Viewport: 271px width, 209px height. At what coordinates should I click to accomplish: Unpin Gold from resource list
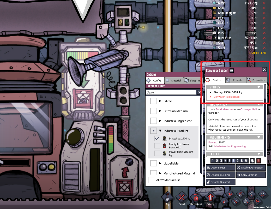pyautogui.click(x=264, y=8)
